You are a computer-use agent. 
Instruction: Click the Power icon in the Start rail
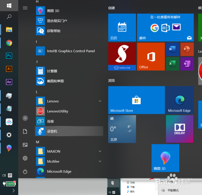(25, 171)
